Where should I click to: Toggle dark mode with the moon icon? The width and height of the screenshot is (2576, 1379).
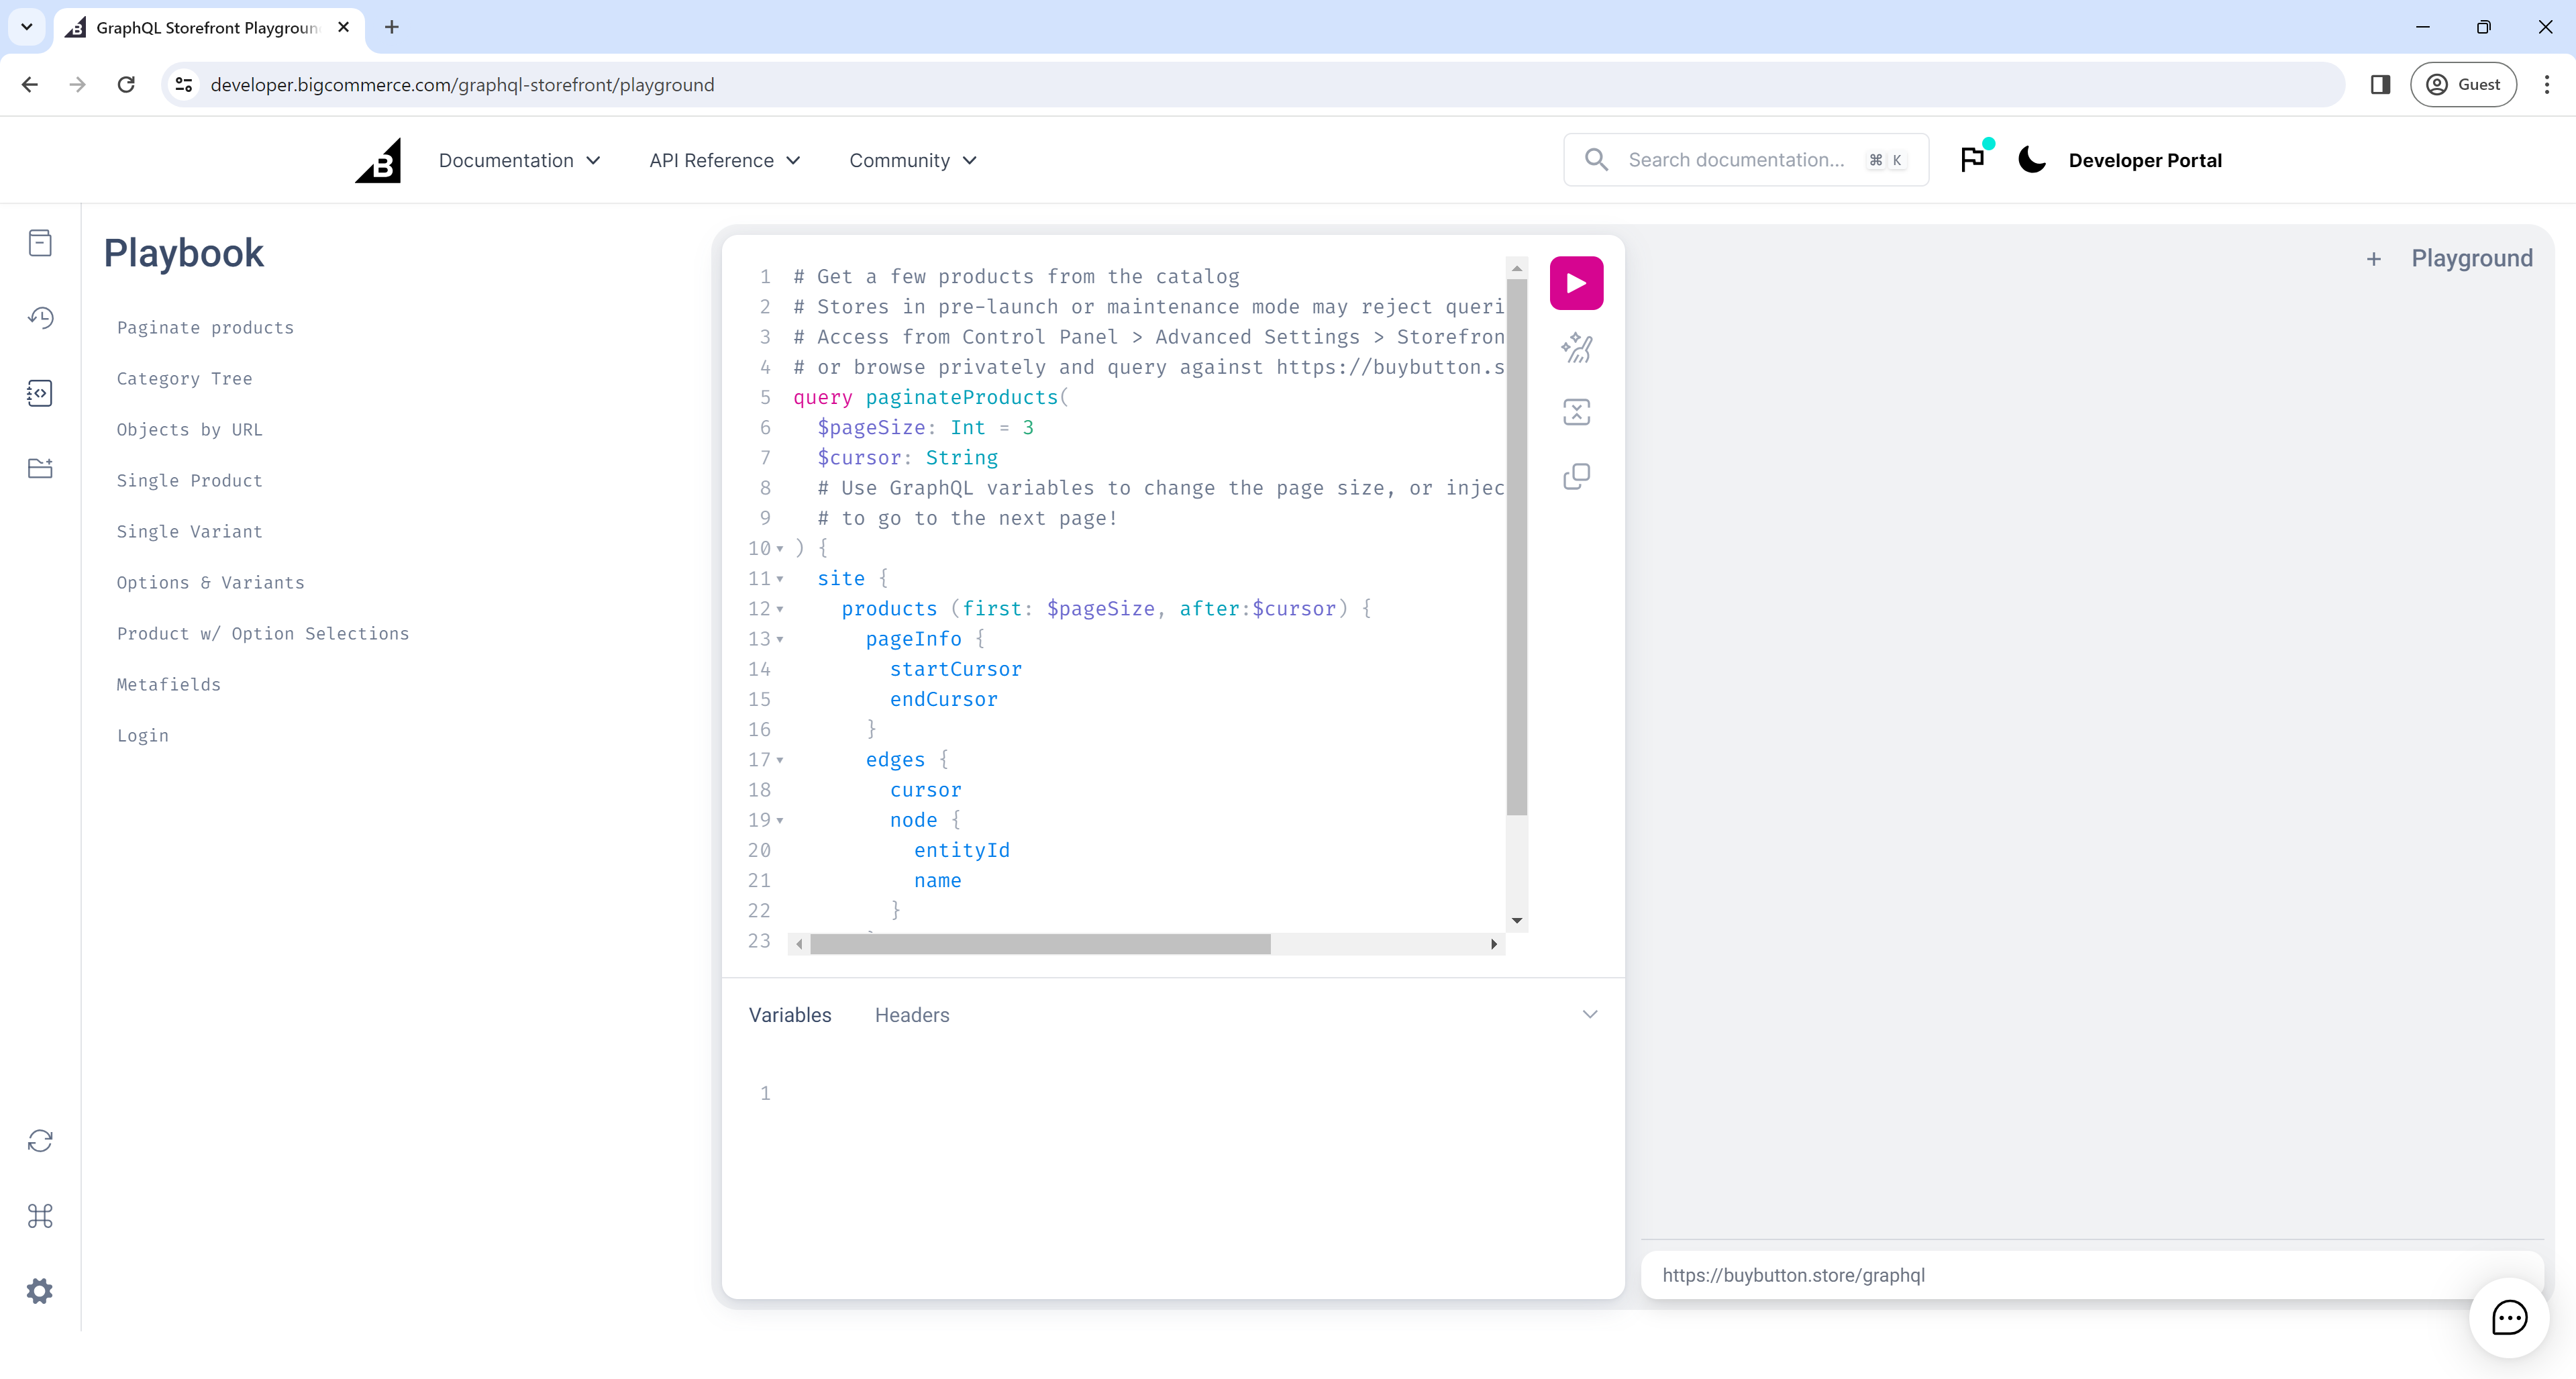2031,159
